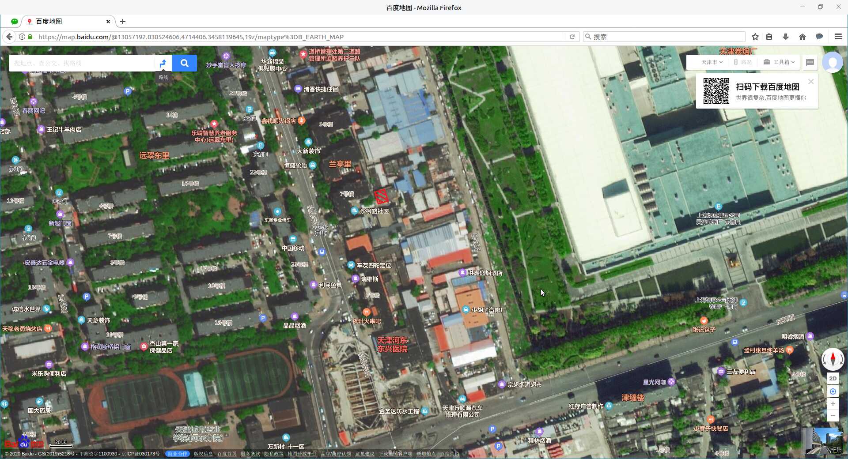Open the 全景 street view thumbnail
This screenshot has width=848, height=459.
pos(822,440)
